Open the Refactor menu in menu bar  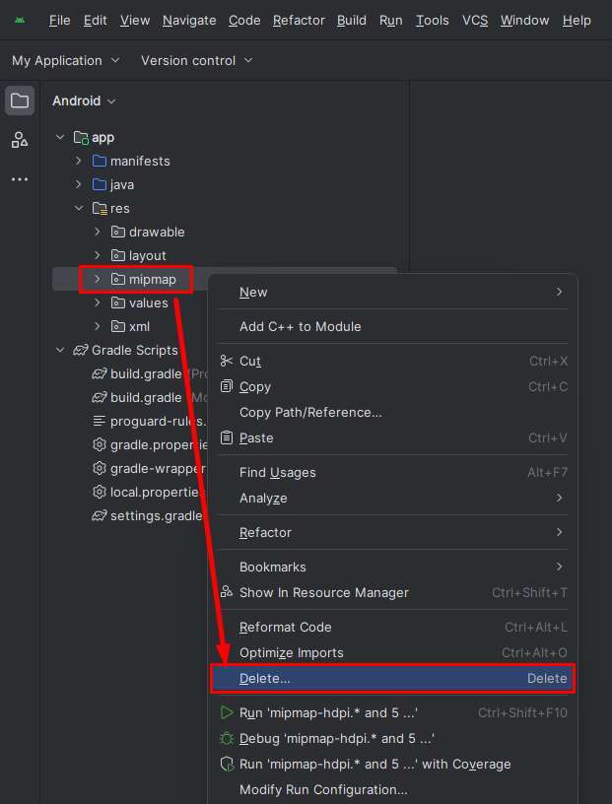coord(299,21)
